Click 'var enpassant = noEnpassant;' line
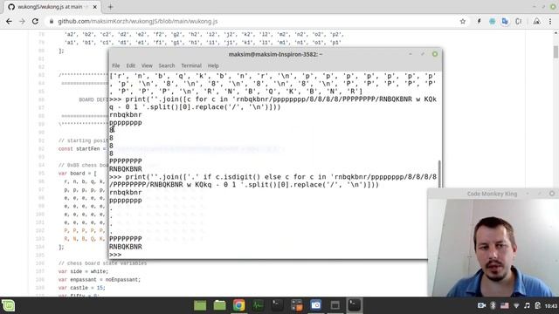 click(100, 279)
